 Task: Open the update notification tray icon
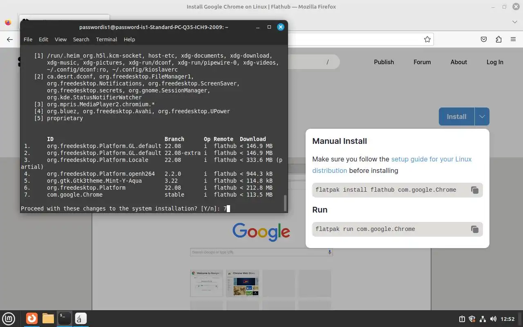click(462, 319)
